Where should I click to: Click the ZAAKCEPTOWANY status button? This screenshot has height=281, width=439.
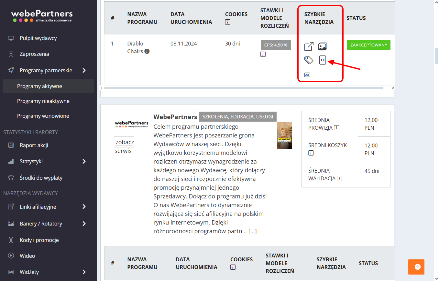click(x=369, y=45)
